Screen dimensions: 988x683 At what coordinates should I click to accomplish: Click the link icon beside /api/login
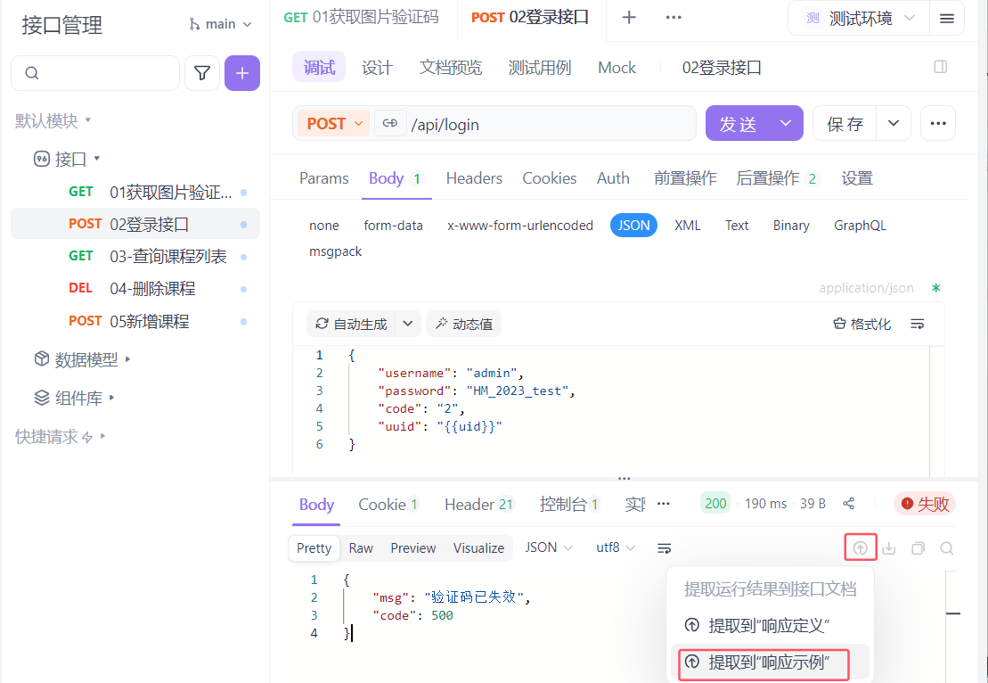click(x=390, y=123)
